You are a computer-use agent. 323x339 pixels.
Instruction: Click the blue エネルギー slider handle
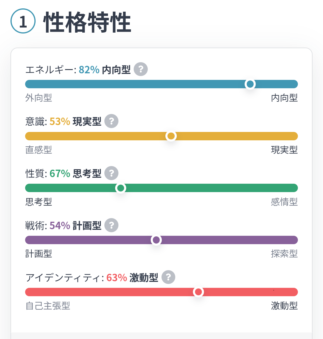coord(250,84)
